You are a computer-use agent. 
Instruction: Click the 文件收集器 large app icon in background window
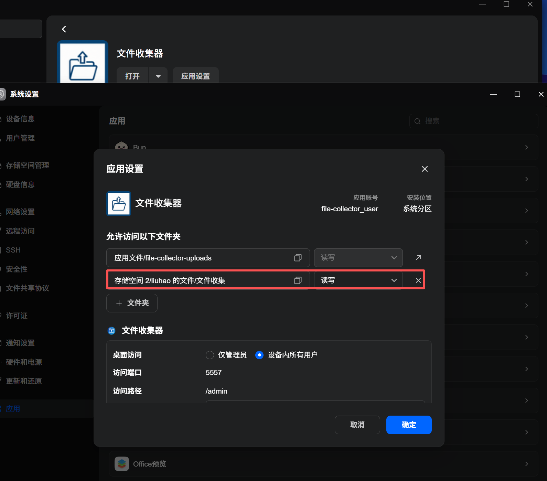pos(83,62)
